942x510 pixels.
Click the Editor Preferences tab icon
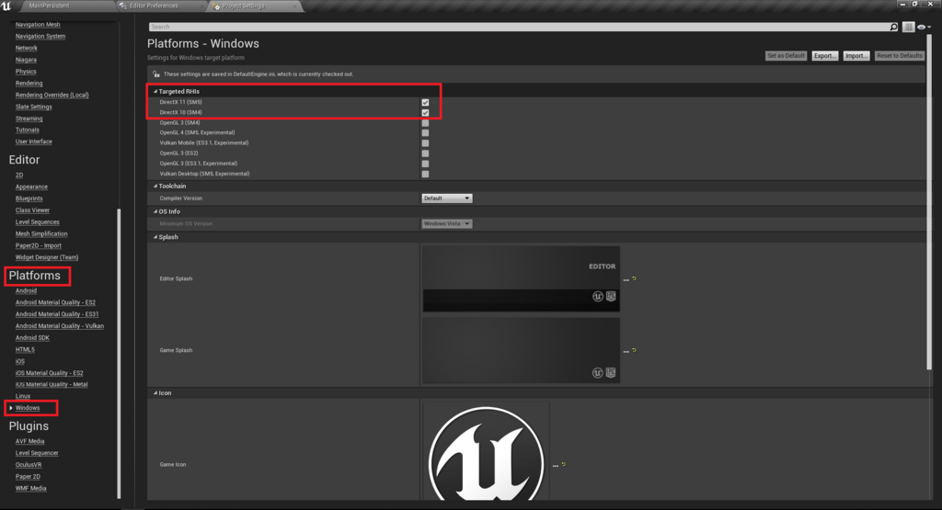click(x=123, y=6)
